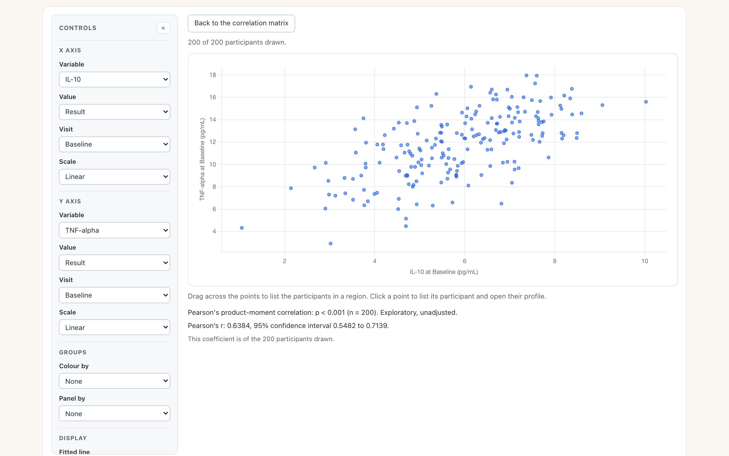Image resolution: width=729 pixels, height=456 pixels.
Task: Collapse the Controls panel with the chevron icon
Action: tap(163, 28)
